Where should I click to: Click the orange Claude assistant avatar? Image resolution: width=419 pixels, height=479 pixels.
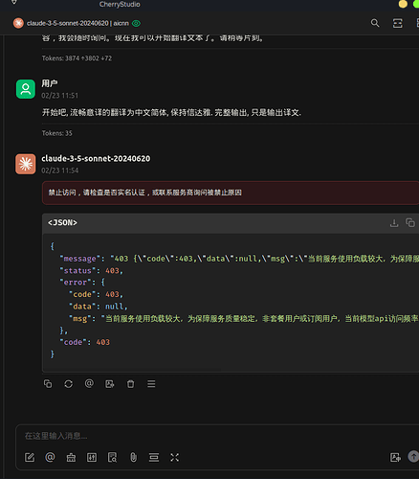tap(26, 164)
